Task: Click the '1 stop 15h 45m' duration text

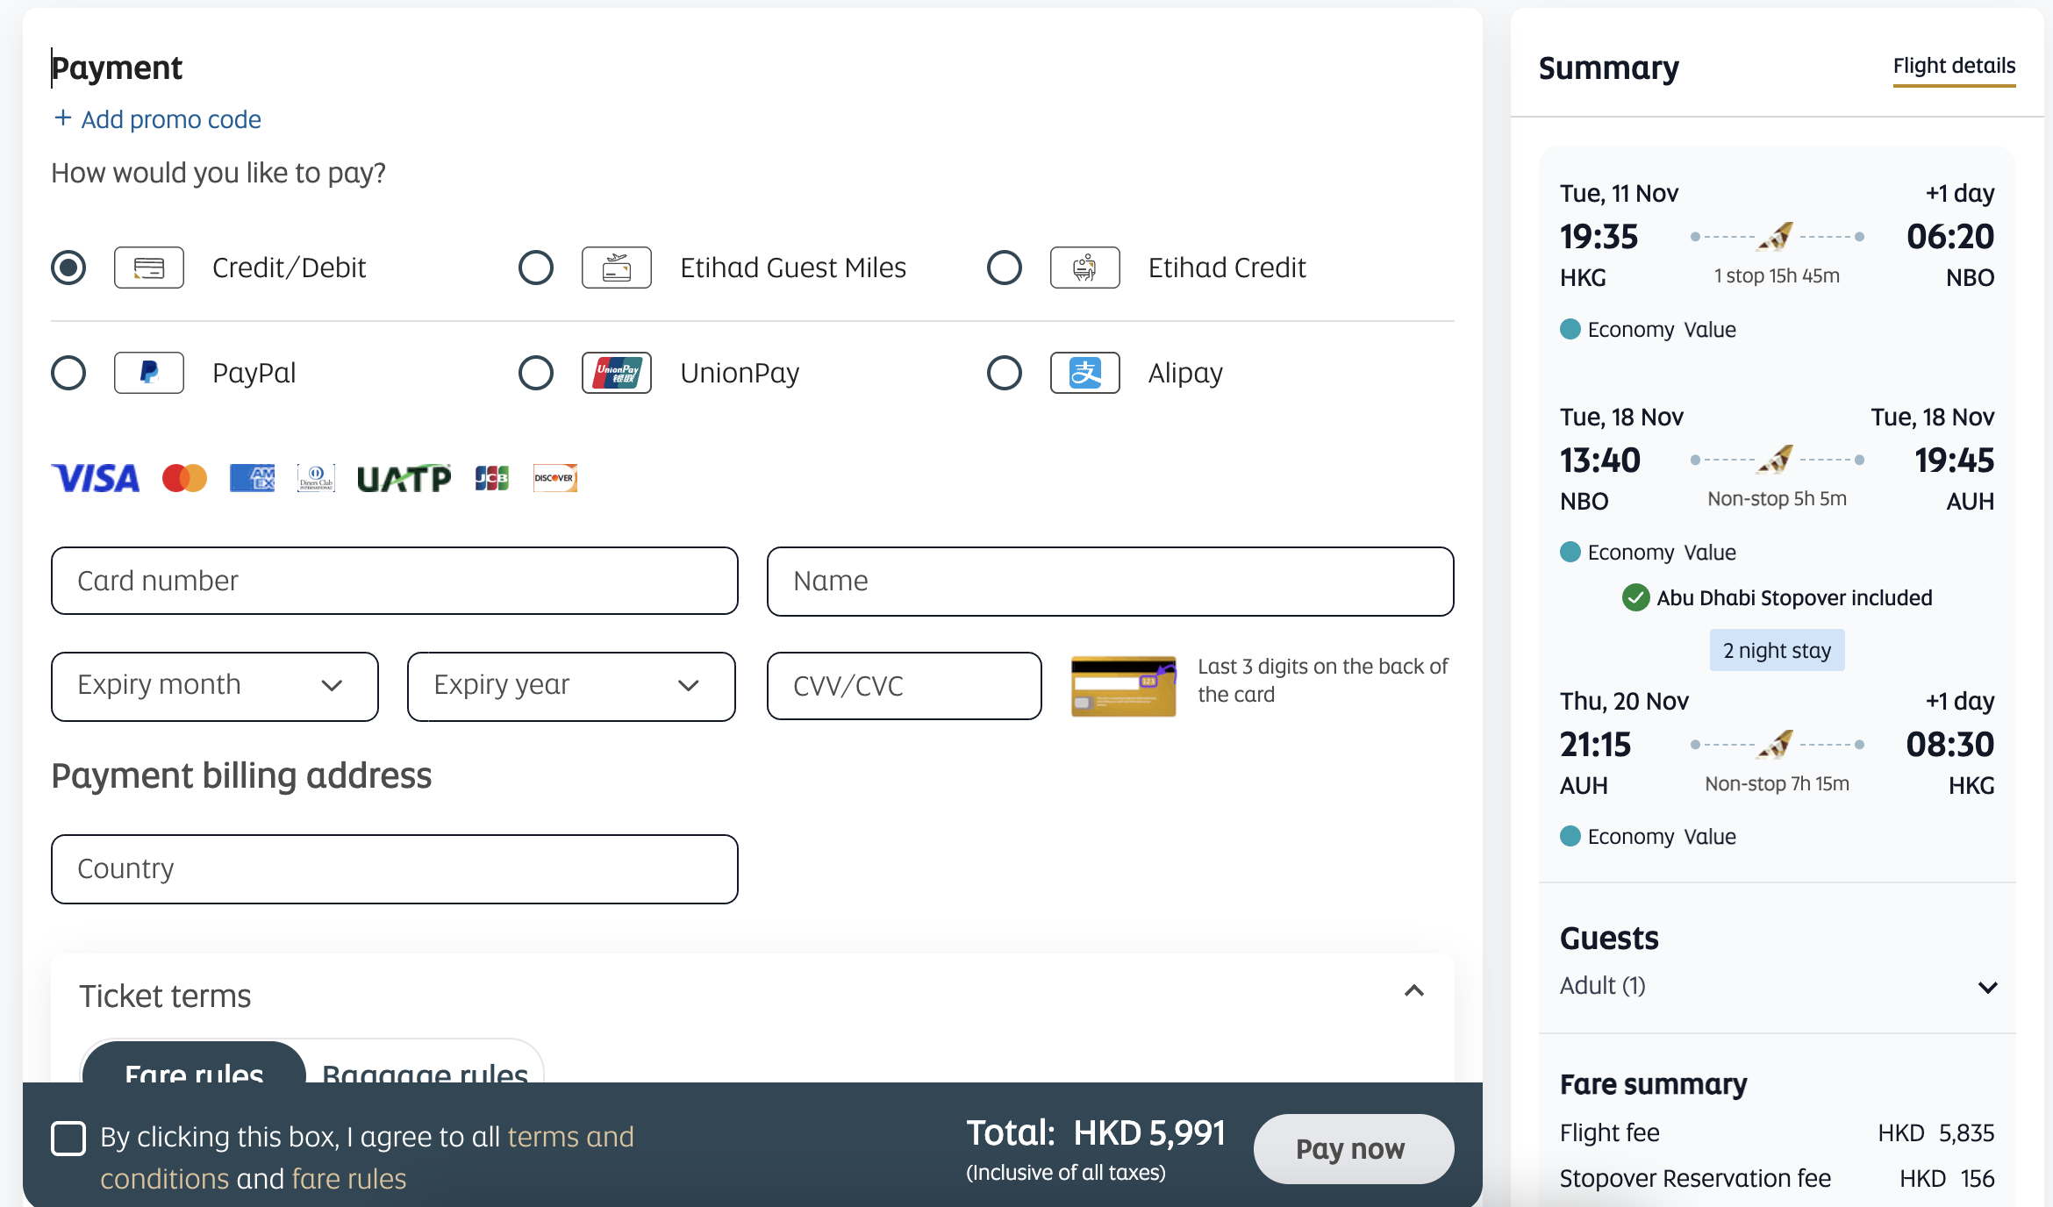Action: click(1777, 275)
